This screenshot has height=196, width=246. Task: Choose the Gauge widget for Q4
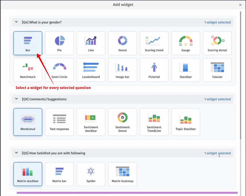pyautogui.click(x=186, y=43)
